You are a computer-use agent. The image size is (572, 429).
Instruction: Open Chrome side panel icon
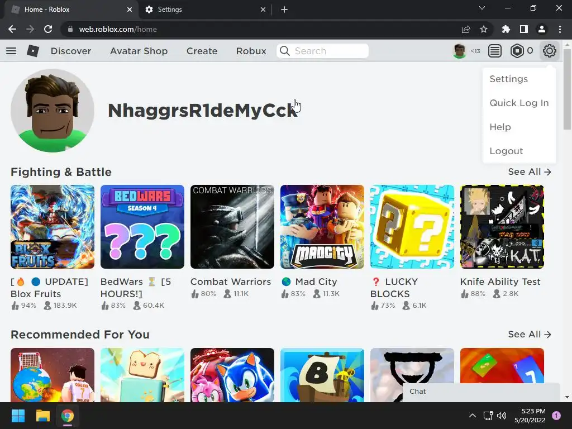click(x=524, y=29)
